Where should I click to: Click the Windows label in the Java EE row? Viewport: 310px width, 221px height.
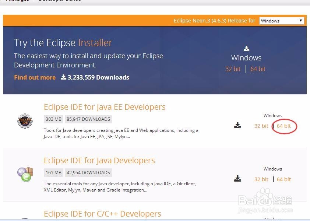pyautogui.click(x=273, y=116)
